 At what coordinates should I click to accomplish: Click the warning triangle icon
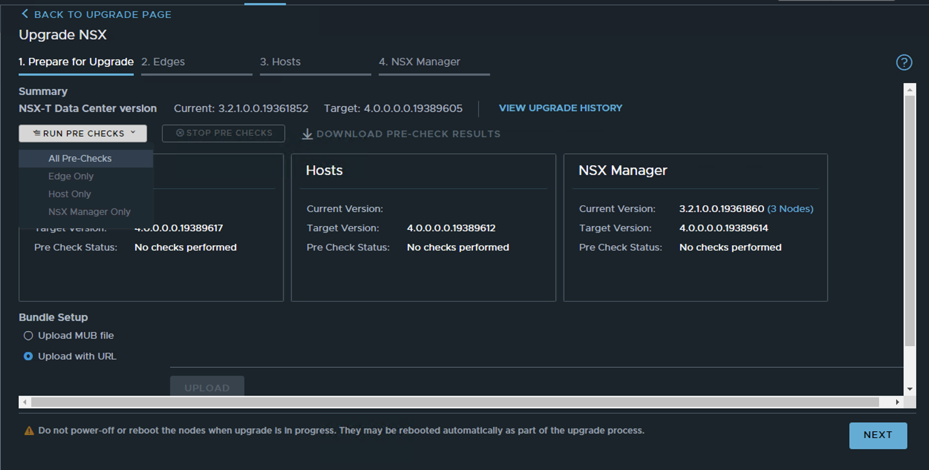tap(29, 431)
